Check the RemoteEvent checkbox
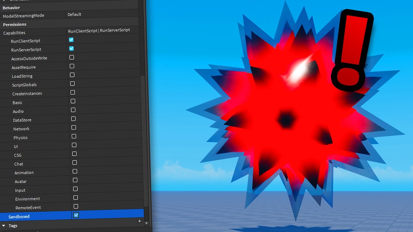Viewport: 413px width, 232px height. pos(76,206)
